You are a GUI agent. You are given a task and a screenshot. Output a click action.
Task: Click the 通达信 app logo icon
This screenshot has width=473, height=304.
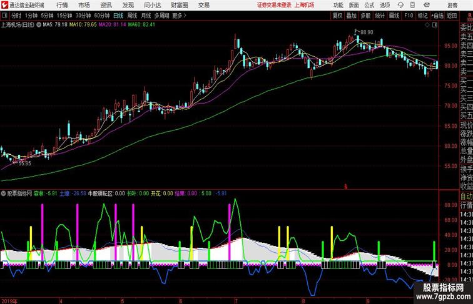[4, 5]
